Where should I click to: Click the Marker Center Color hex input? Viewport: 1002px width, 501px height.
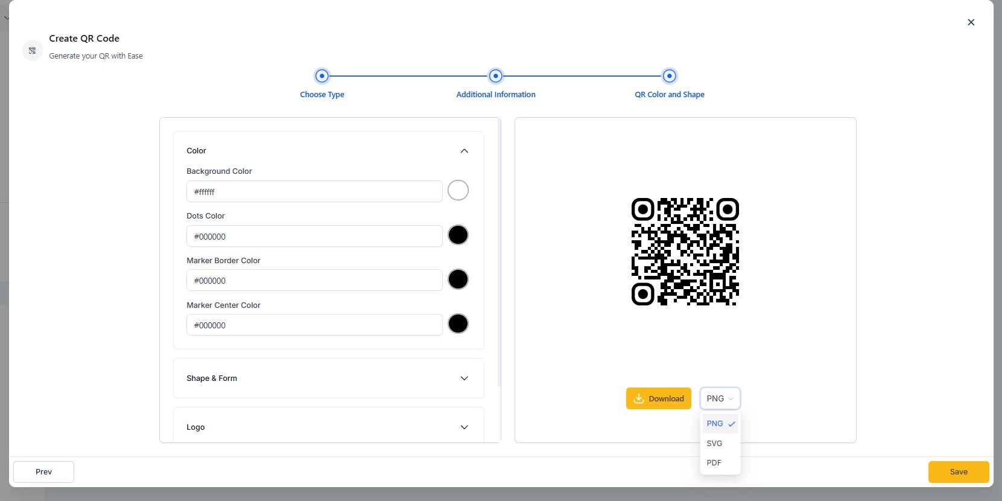pyautogui.click(x=314, y=325)
